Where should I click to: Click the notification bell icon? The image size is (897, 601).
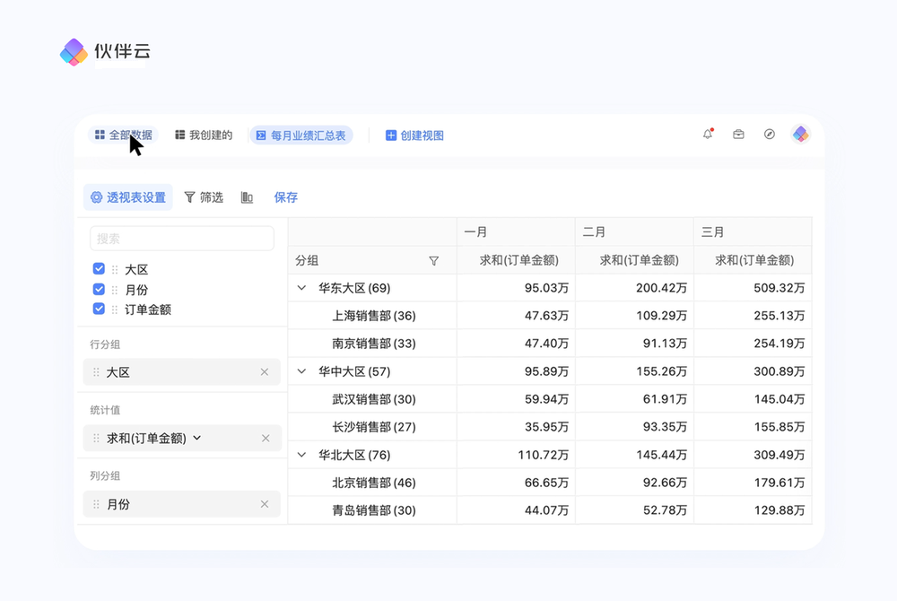click(708, 135)
